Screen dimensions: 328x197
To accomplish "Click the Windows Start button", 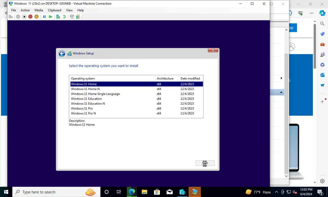I will click(x=6, y=192).
